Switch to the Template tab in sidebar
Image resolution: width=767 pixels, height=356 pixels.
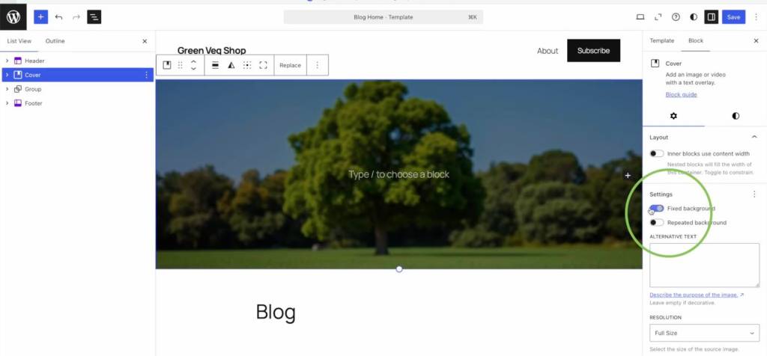[x=661, y=41]
